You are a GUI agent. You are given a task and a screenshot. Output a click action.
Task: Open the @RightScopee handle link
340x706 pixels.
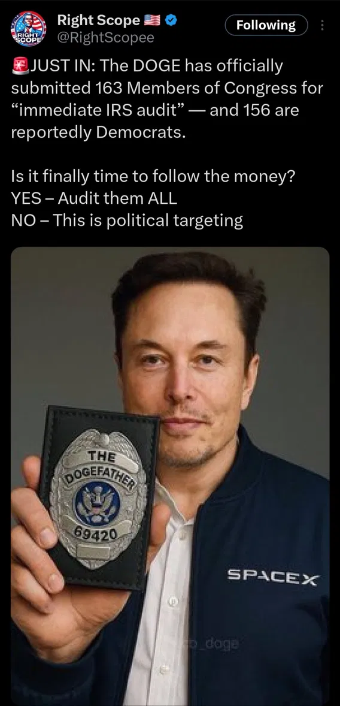(x=106, y=38)
